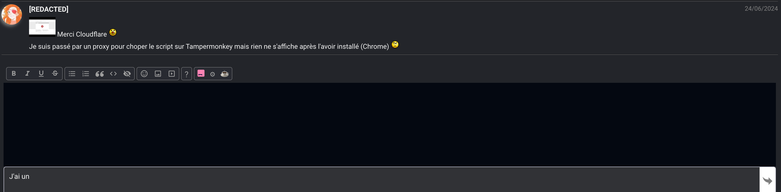Toggle underline formatting

click(x=41, y=73)
